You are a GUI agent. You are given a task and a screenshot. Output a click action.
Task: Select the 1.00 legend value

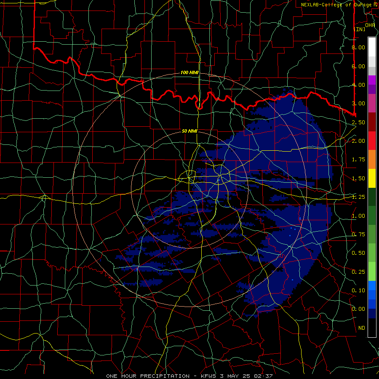[358, 216]
